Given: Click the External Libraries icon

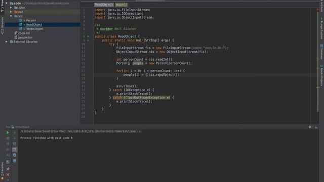Looking at the screenshot, I should pos(12,41).
